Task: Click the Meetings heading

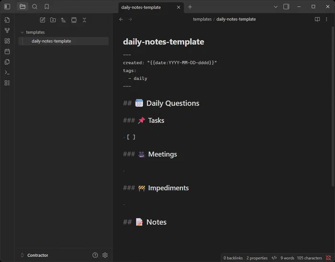Action: tap(163, 154)
